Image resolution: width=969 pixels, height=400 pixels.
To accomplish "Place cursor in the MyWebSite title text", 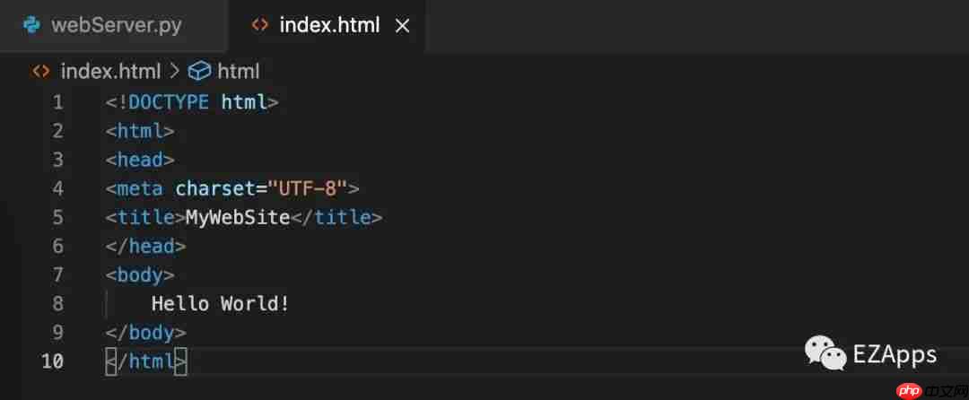I will tap(238, 217).
